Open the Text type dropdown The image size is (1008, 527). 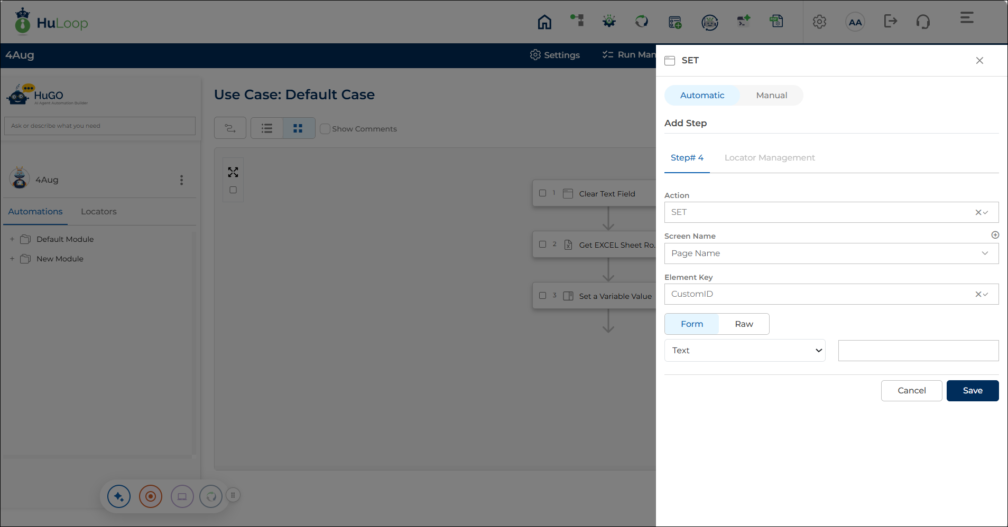745,351
